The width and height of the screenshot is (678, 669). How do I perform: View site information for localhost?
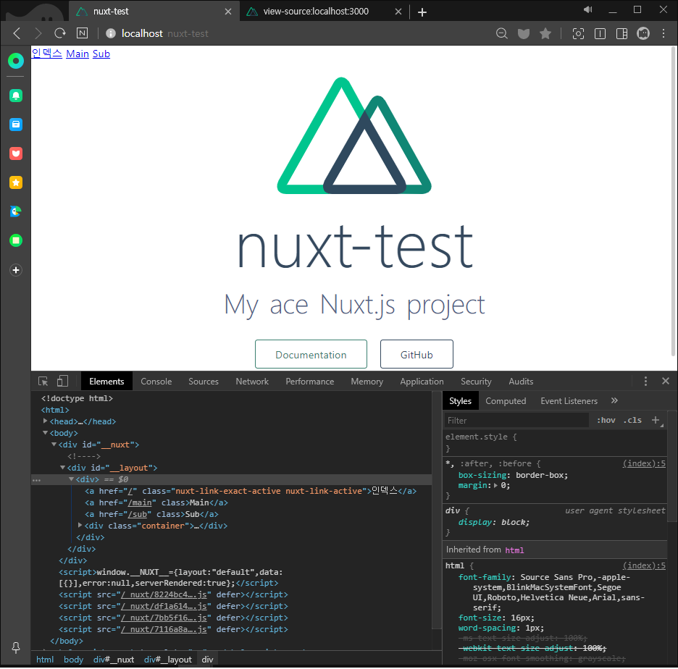coord(111,33)
